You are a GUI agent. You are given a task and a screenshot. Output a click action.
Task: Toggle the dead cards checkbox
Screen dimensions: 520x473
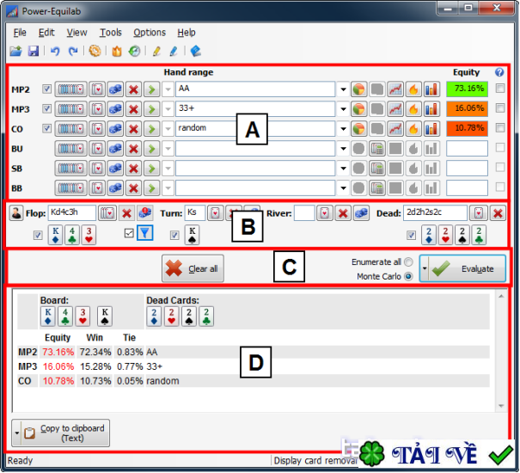click(411, 235)
